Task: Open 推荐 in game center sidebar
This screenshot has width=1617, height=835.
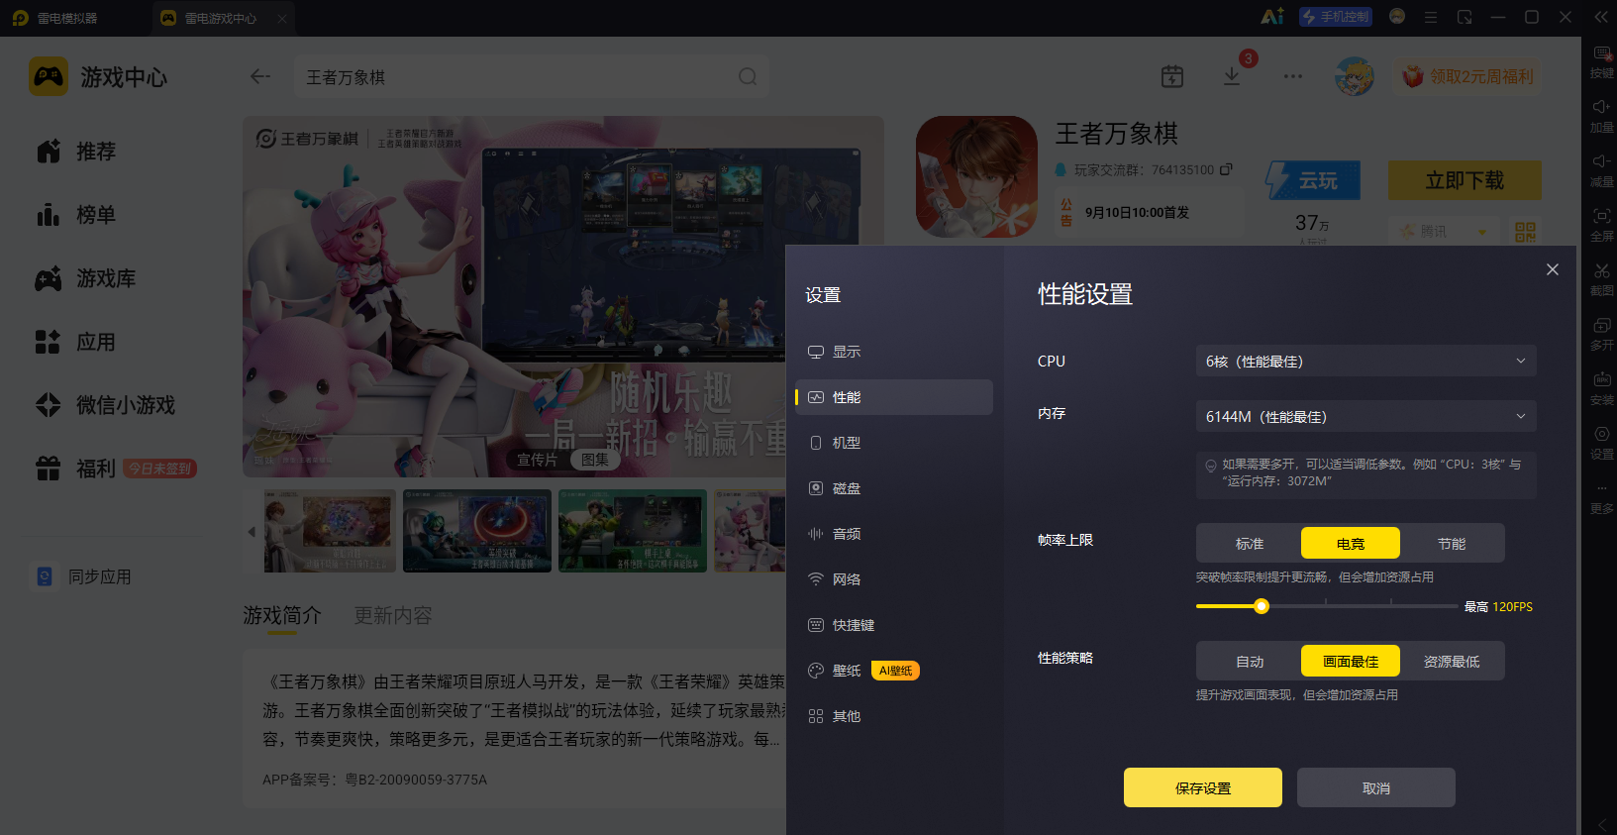Action: 77,152
